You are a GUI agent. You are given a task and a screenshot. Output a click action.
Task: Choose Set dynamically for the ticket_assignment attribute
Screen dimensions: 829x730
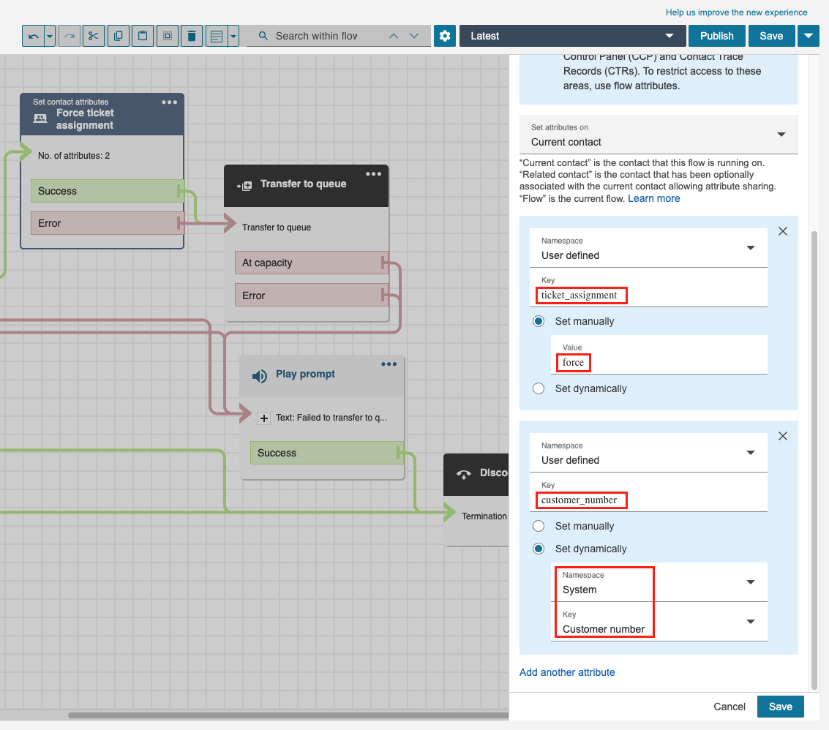(539, 388)
